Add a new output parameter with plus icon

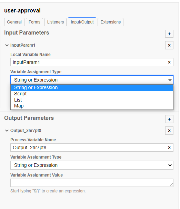pyautogui.click(x=169, y=119)
